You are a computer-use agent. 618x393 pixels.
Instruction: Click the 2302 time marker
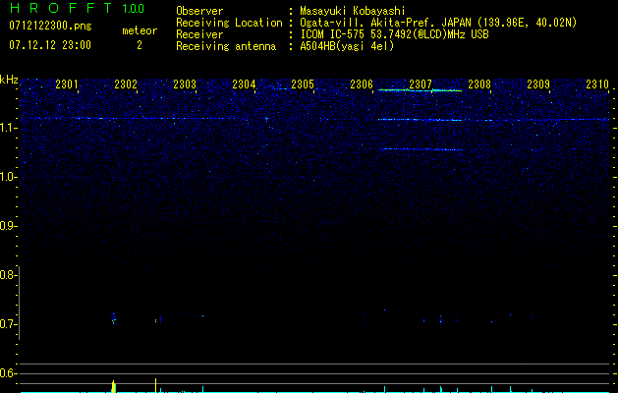[x=126, y=84]
